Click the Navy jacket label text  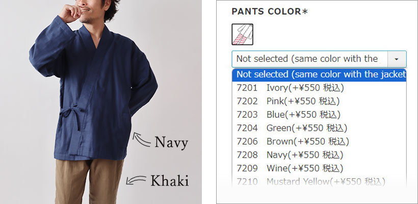[x=171, y=143]
